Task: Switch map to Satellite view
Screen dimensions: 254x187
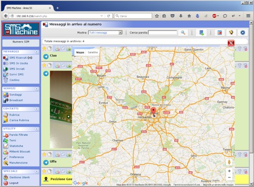Action: pyautogui.click(x=92, y=52)
